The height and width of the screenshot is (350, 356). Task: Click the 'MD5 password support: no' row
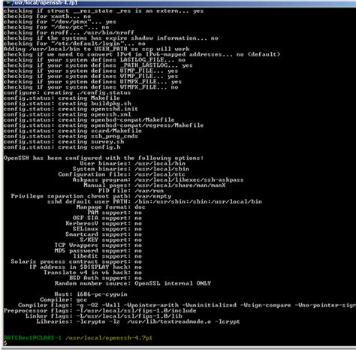98,251
